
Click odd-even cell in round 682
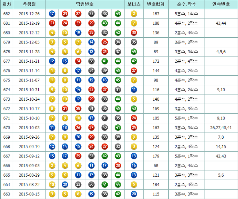click(186, 14)
